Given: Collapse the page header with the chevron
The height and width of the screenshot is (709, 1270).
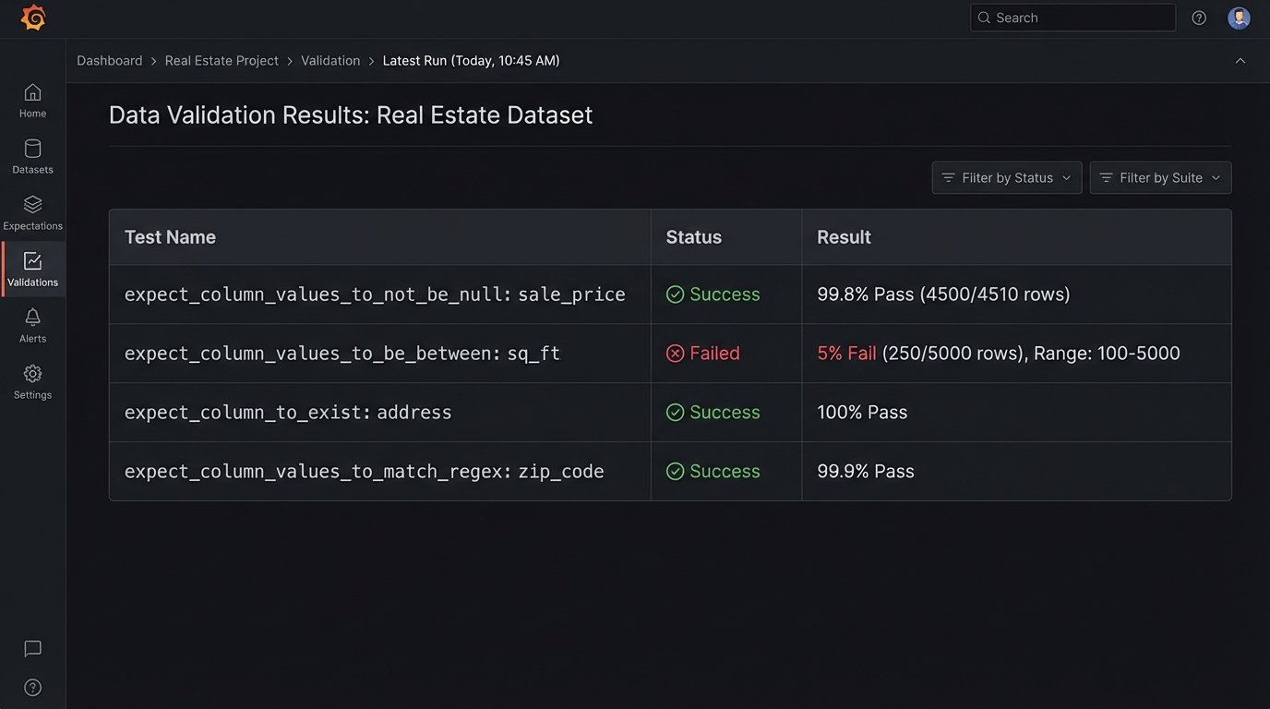Looking at the screenshot, I should click(x=1240, y=60).
